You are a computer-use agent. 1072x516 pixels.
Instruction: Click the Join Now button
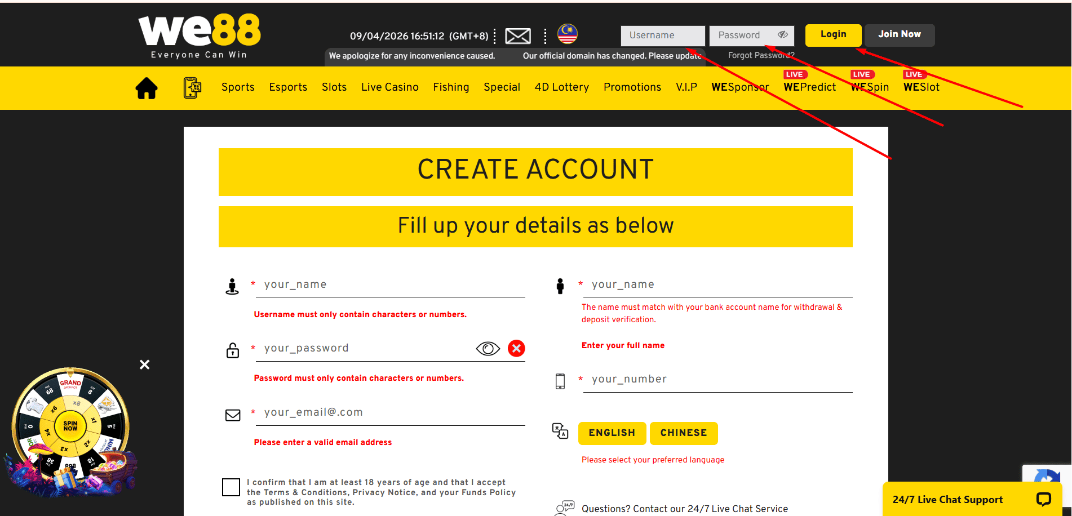pos(900,35)
